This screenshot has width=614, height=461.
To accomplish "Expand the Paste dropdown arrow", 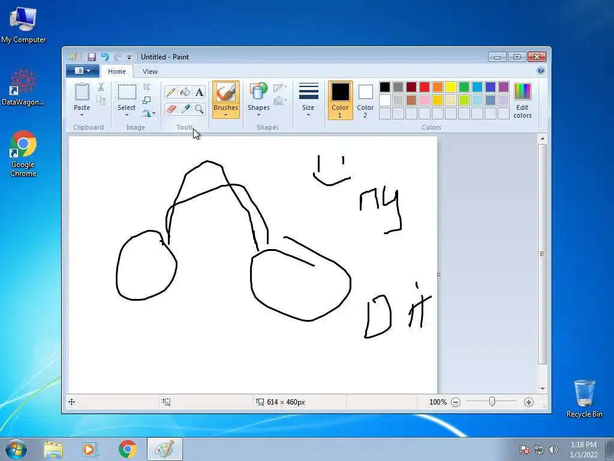I will pyautogui.click(x=82, y=115).
